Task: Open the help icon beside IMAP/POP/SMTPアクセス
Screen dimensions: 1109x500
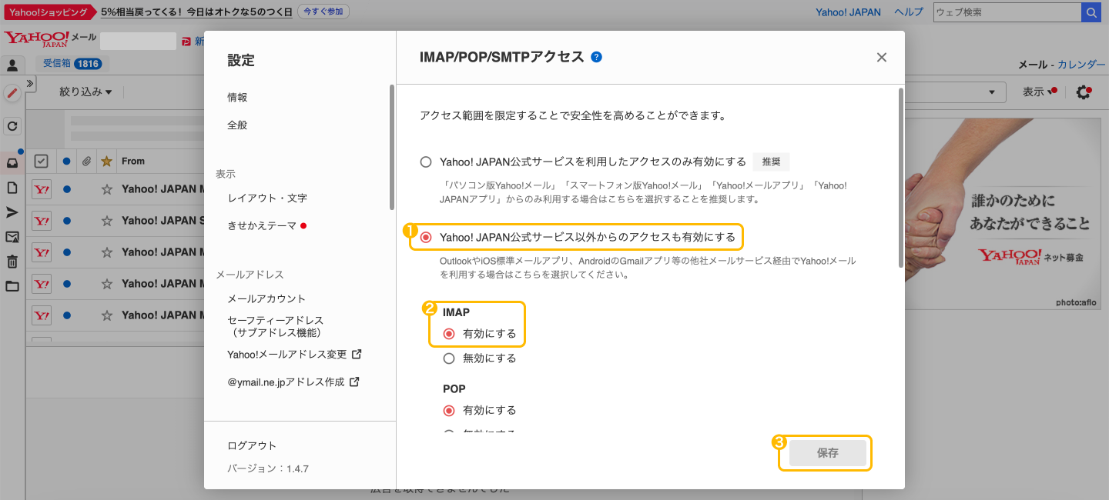Action: [596, 57]
